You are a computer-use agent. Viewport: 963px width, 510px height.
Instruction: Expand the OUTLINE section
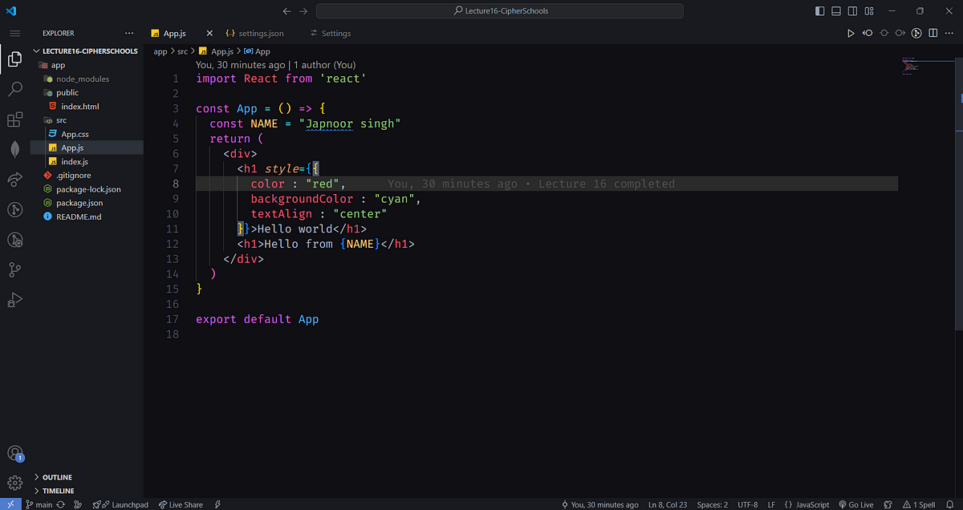(x=87, y=477)
